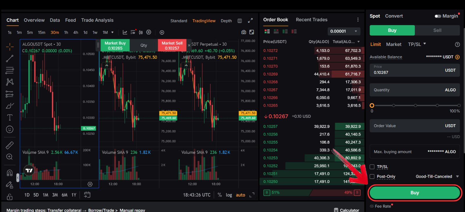Select the 1h timeframe
Image resolution: width=465 pixels, height=212 pixels.
pos(66,32)
